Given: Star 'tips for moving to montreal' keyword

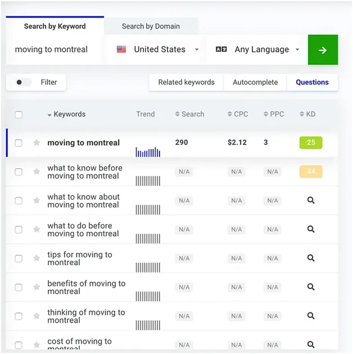Looking at the screenshot, I should pos(37,258).
